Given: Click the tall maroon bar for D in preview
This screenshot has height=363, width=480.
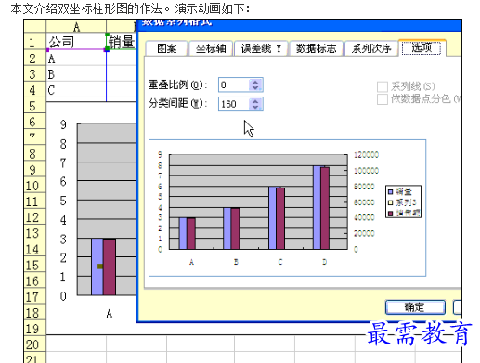Looking at the screenshot, I should point(325,208).
